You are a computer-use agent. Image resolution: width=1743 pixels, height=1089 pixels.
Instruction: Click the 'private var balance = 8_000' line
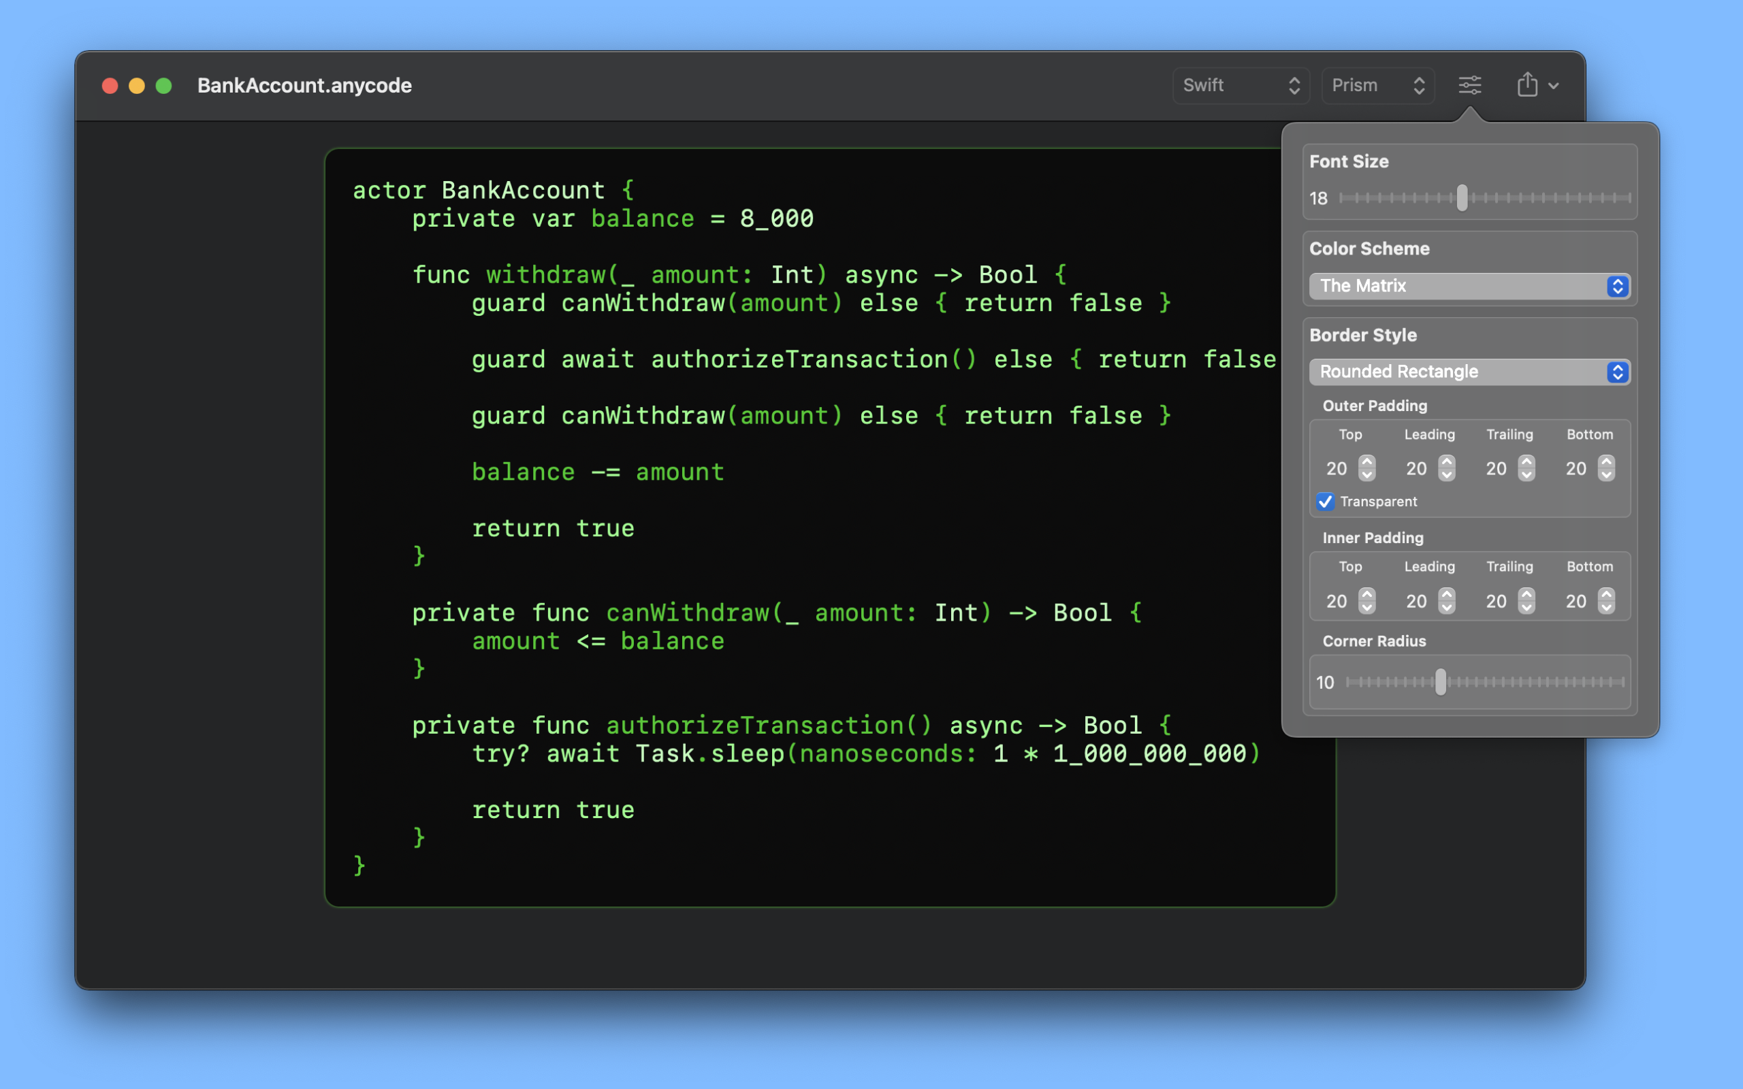[613, 218]
